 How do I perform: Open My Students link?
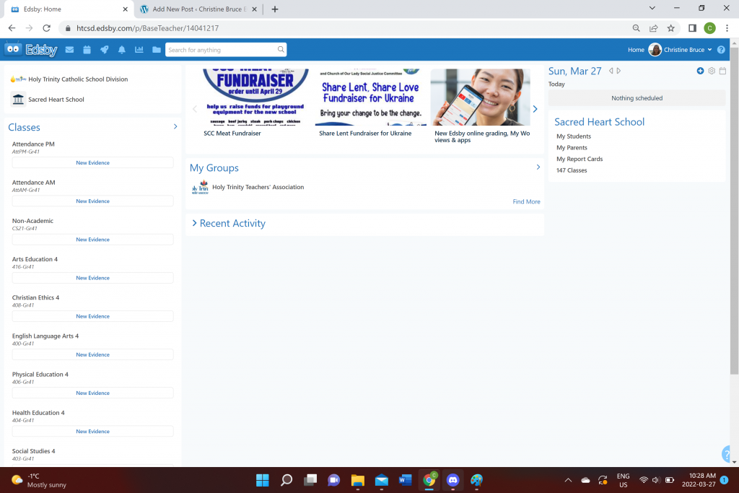tap(574, 136)
